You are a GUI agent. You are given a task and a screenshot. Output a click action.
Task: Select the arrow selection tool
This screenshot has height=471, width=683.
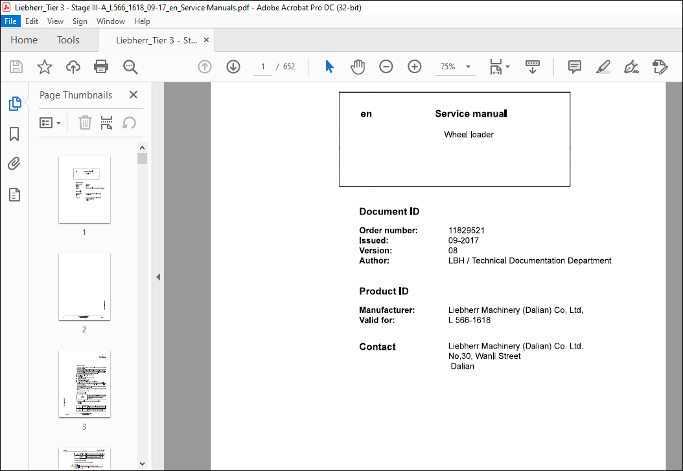329,67
